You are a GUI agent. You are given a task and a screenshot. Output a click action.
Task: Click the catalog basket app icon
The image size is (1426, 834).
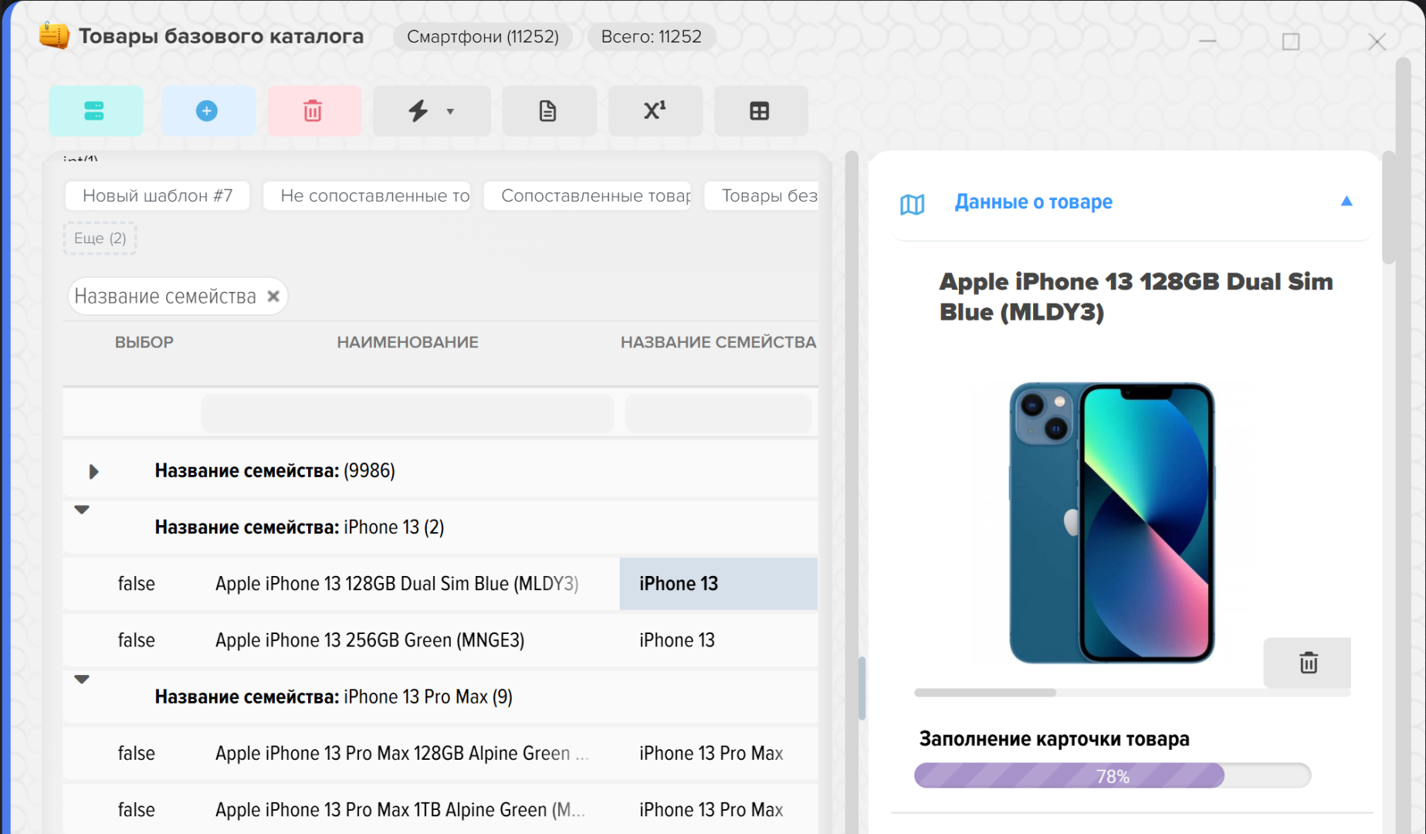(x=54, y=36)
